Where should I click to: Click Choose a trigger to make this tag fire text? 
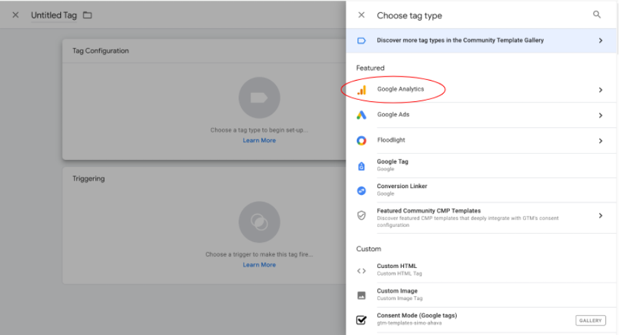tap(260, 254)
